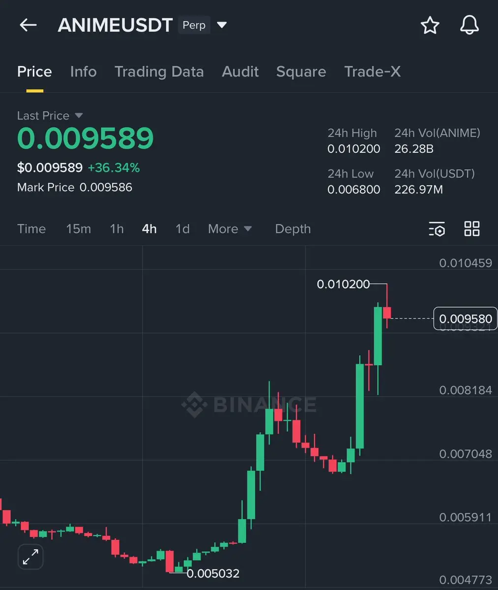This screenshot has width=498, height=590.
Task: Tap the +36.34% change value
Action: click(x=114, y=168)
